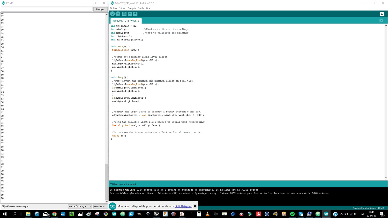The image size is (388, 218).
Task: Click the code editor scroll-down arrow
Action: pyautogui.click(x=386, y=178)
